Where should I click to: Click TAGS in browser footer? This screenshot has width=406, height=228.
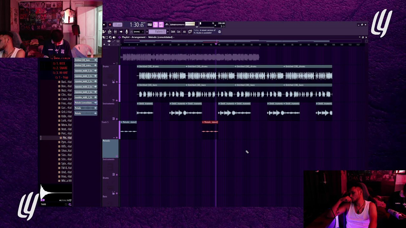pos(43,204)
